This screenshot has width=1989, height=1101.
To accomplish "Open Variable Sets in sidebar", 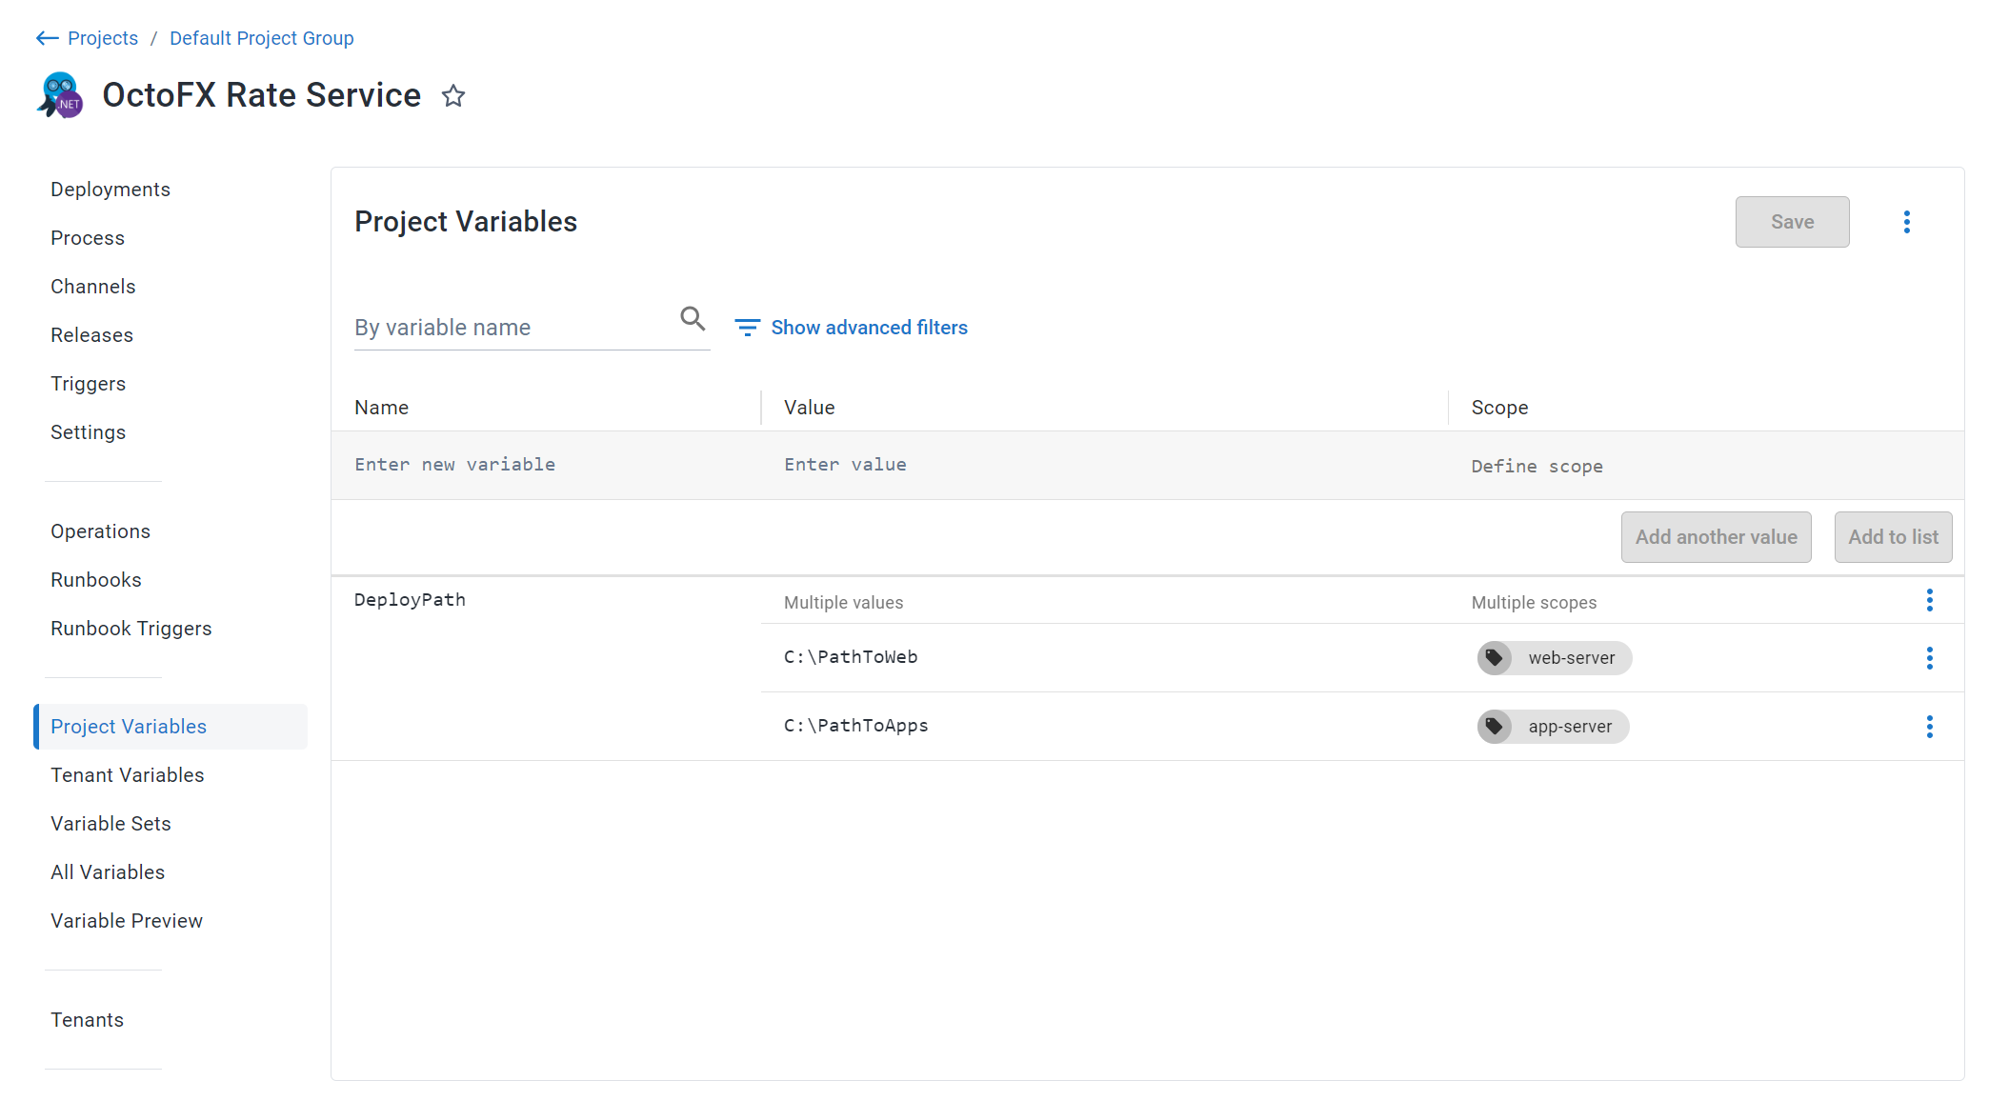I will pyautogui.click(x=110, y=824).
